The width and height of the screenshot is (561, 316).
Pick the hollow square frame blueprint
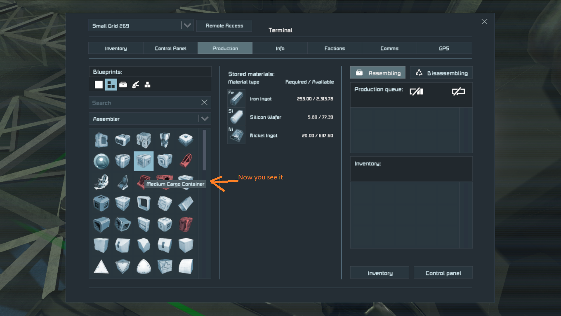pyautogui.click(x=144, y=203)
